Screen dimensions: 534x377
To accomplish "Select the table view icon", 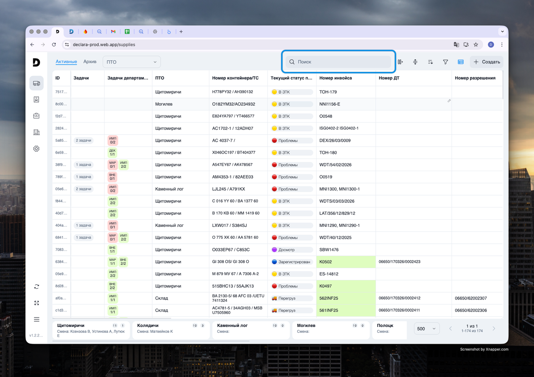I will tap(461, 62).
